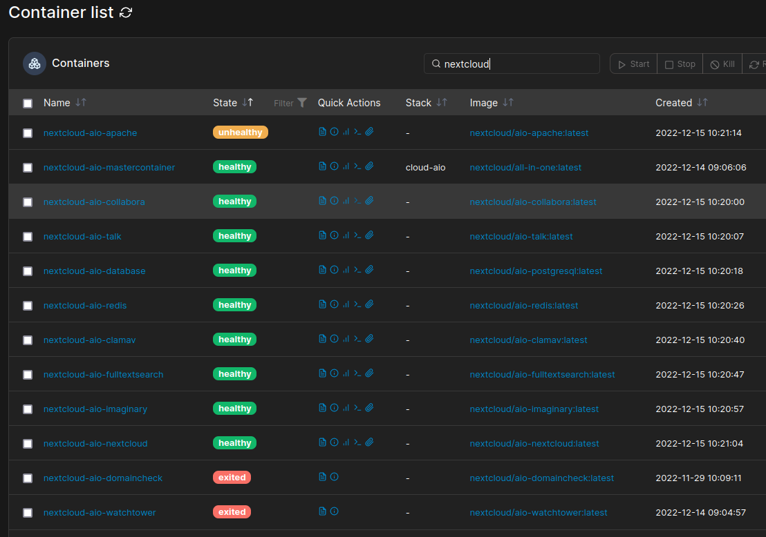Click the Containers panel cube icon

click(x=34, y=63)
